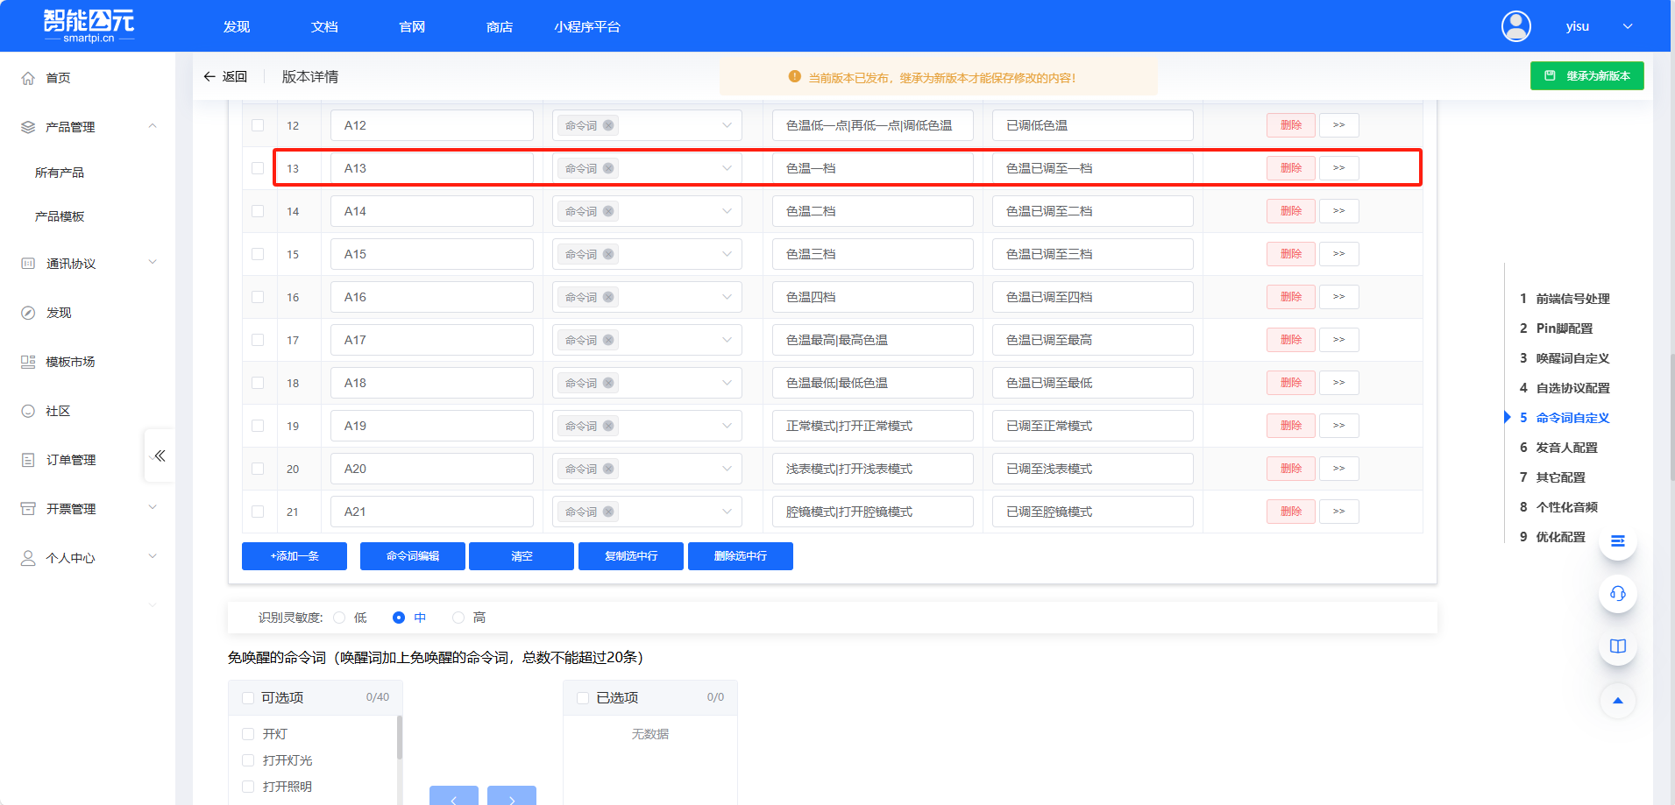Open the command type dropdown for row A15

[x=726, y=253]
